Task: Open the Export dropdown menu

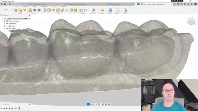Action: click(x=125, y=13)
